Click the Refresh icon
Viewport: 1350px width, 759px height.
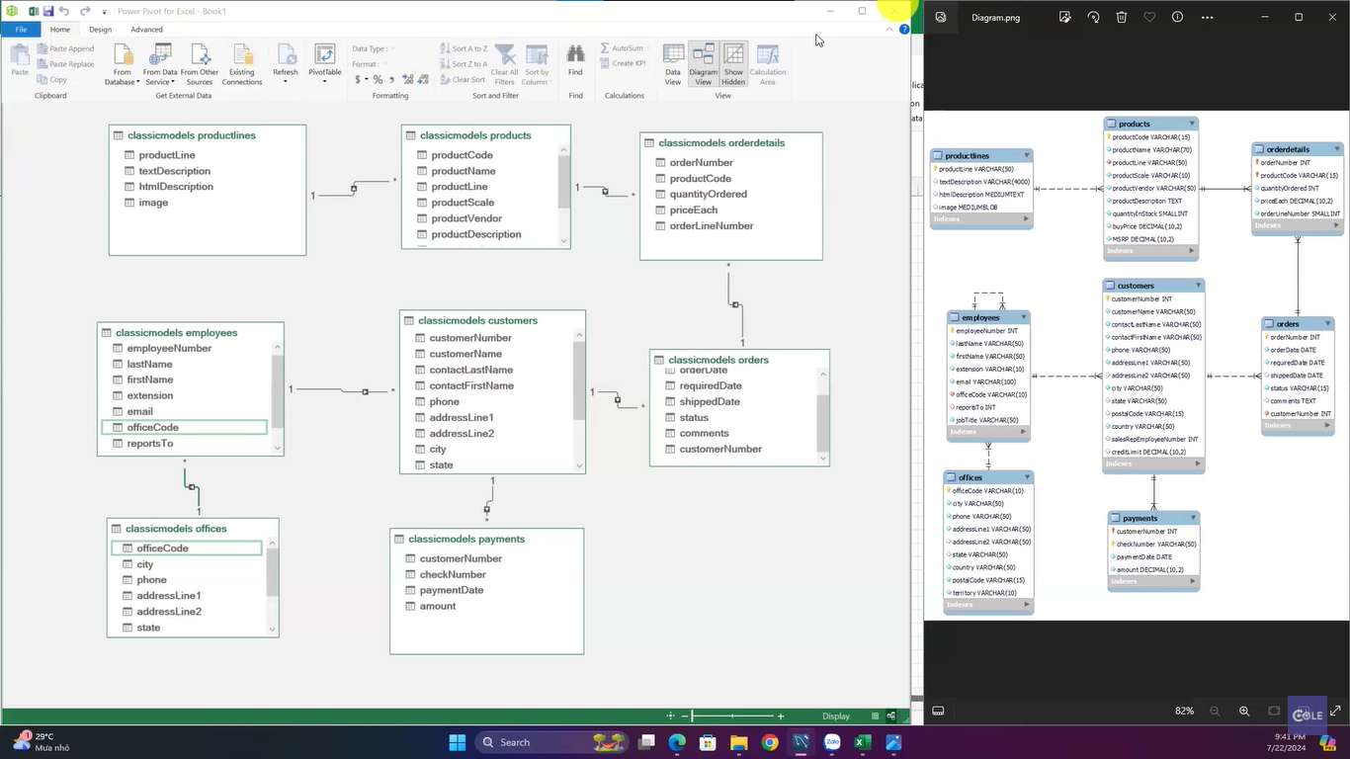[286, 54]
